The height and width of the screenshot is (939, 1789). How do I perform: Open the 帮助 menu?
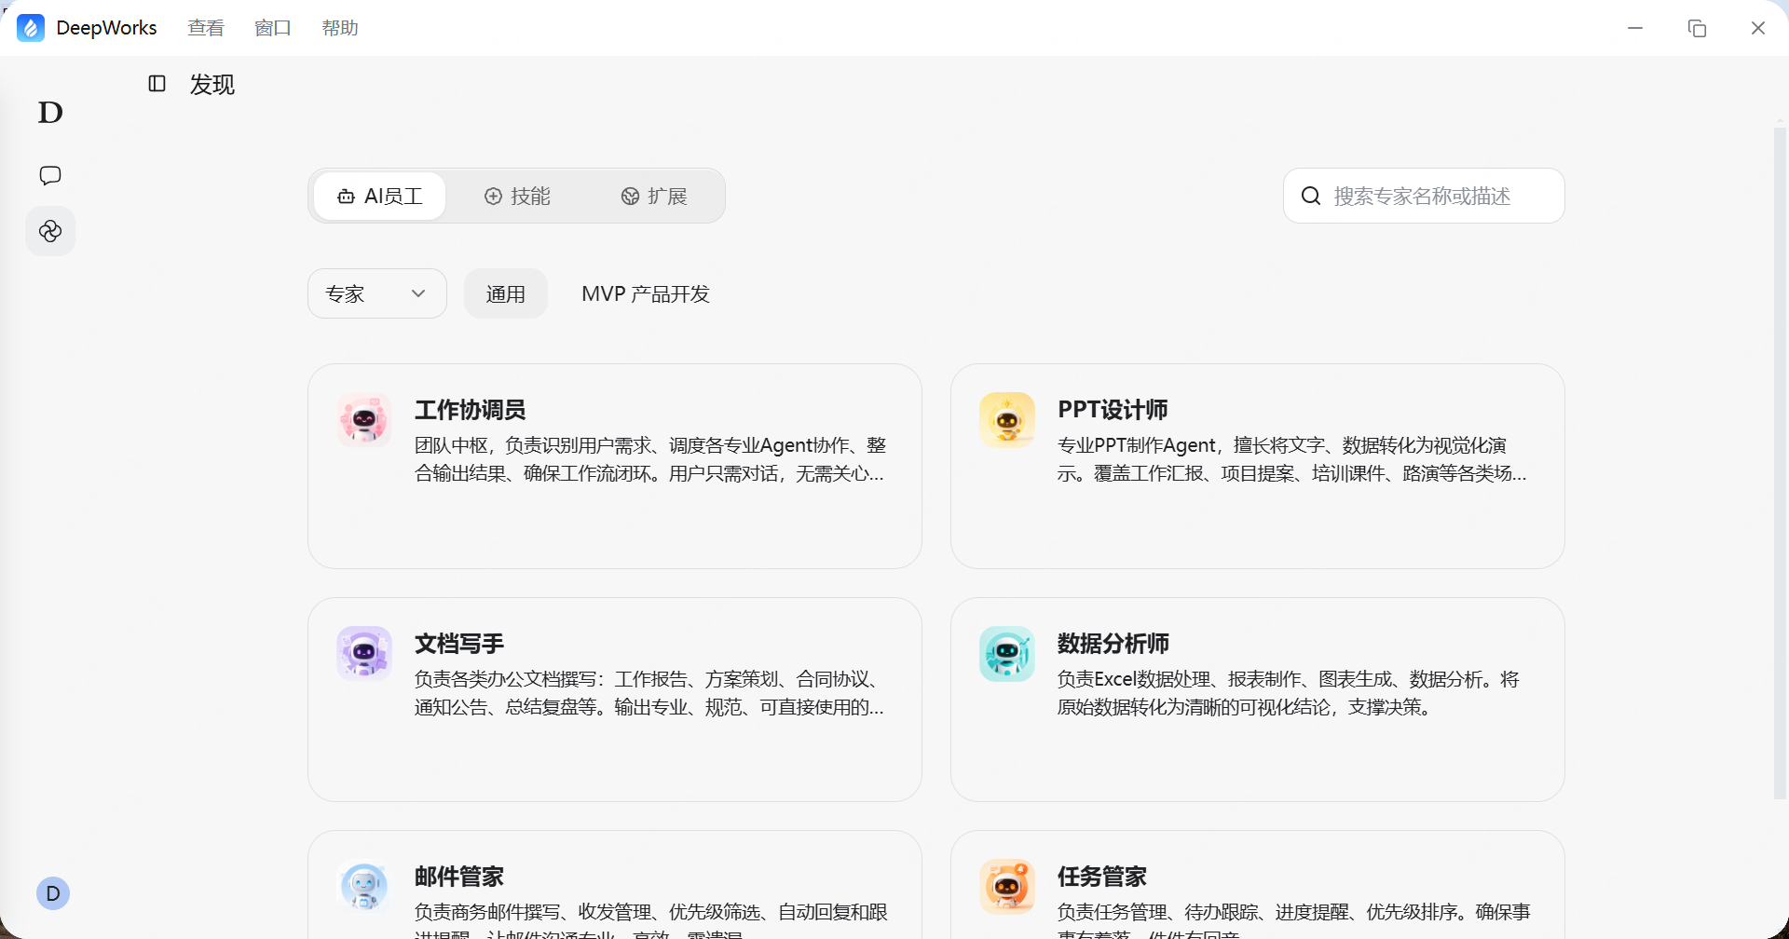pyautogui.click(x=340, y=28)
